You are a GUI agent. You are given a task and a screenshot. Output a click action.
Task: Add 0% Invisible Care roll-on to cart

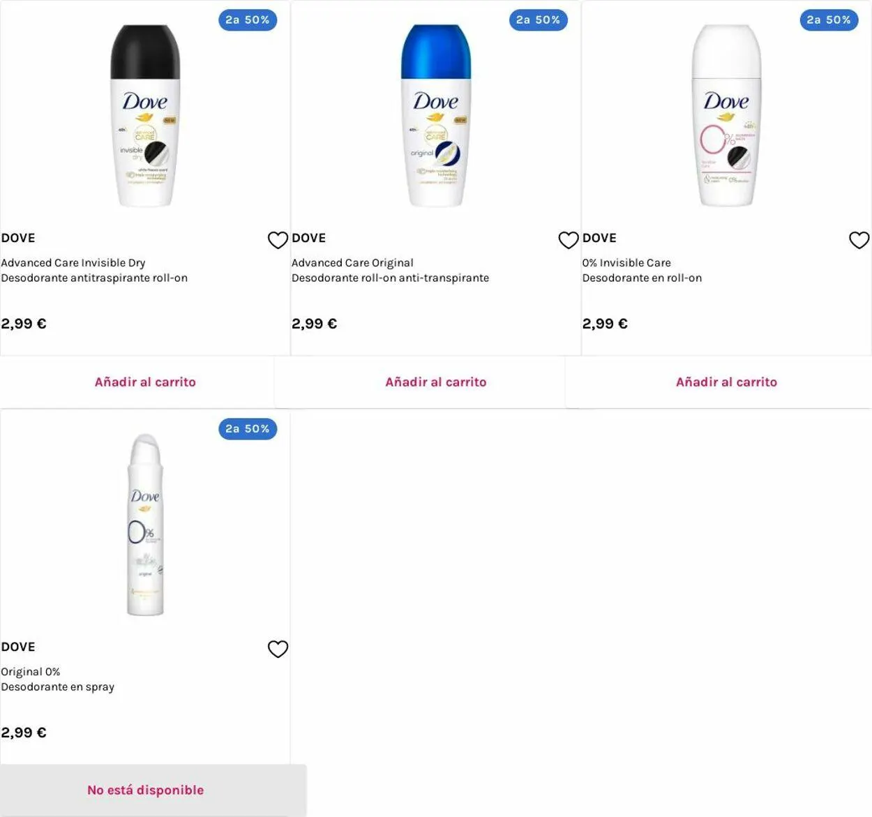tap(726, 382)
